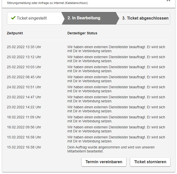The height and width of the screenshot is (174, 177).
Task: Click the 25.02.2022 10:03 Uhr timestamp
Action: pyautogui.click(x=24, y=67)
